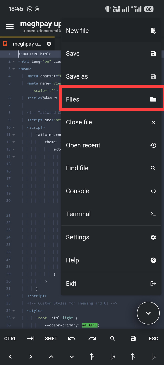Open the hamburger navigation menu
The image size is (164, 365).
10,26
